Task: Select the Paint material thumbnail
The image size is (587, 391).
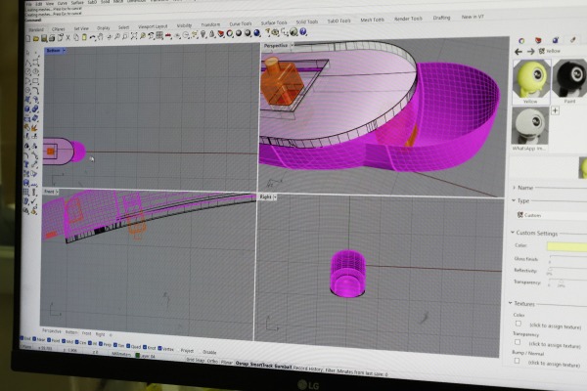Action: click(x=567, y=77)
